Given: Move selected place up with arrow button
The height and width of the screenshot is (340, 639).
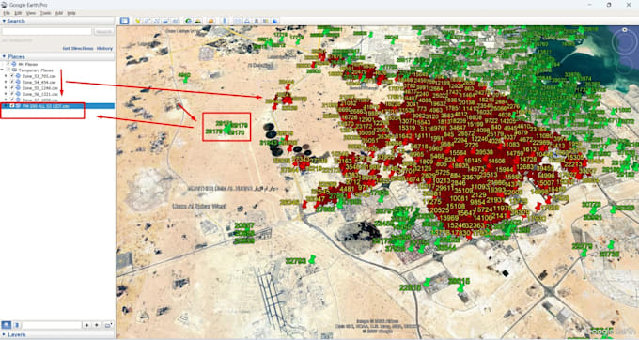Looking at the screenshot, I should (x=86, y=325).
